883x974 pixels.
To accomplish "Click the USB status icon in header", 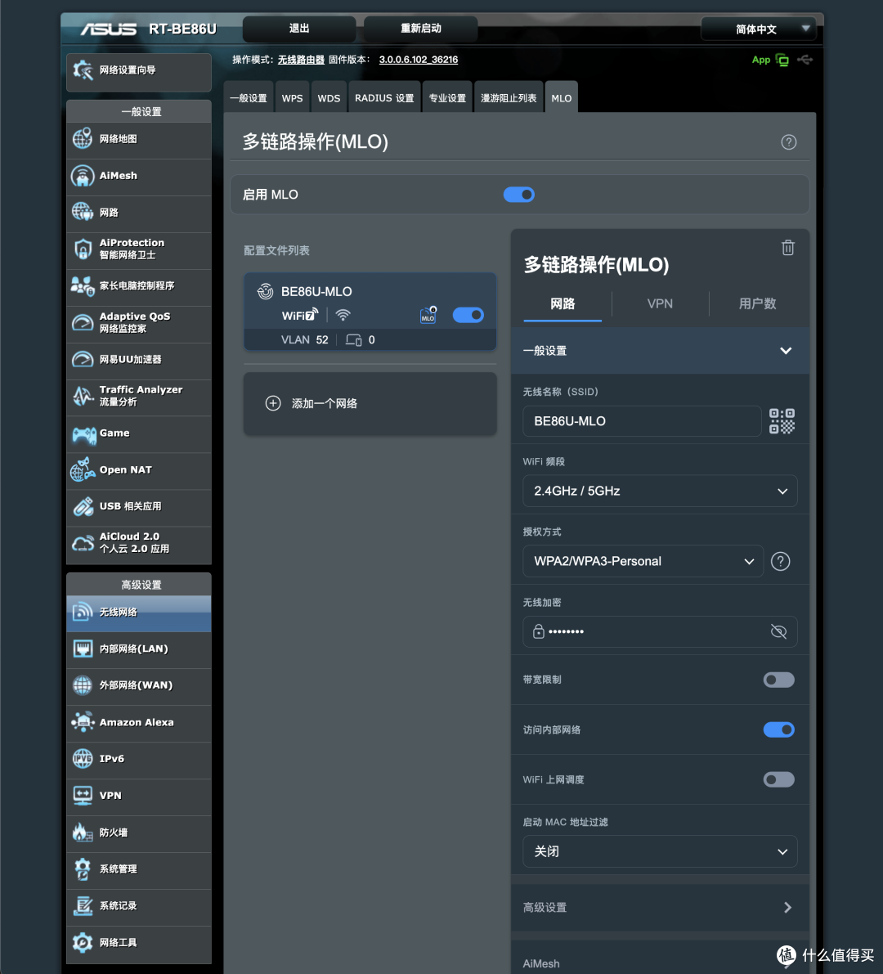I will (805, 60).
